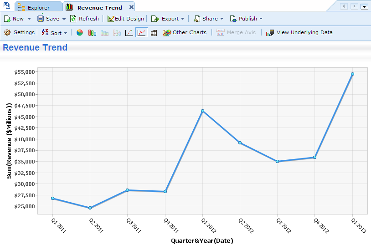The width and height of the screenshot is (371, 245).
Task: Click the View Underlying Data button
Action: (x=299, y=33)
